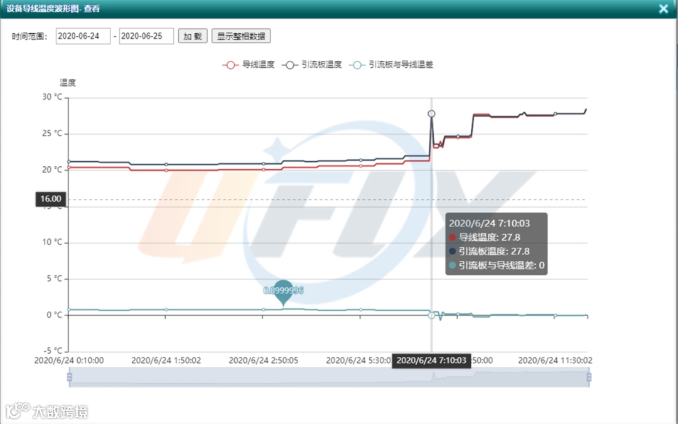This screenshot has height=424, width=678.
Task: Click tooltip row 引流板温度: 27.8
Action: click(x=489, y=251)
